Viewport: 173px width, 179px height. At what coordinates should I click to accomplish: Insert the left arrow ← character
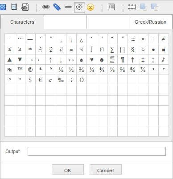click(41, 59)
